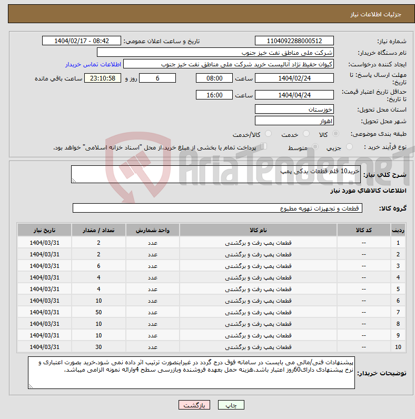Select the متوسط purchase type radio

(315, 147)
